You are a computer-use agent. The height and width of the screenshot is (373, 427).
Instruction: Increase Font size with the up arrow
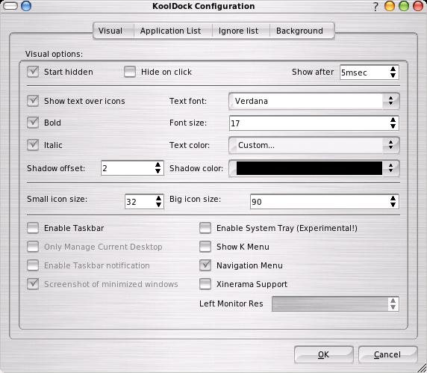(x=393, y=120)
